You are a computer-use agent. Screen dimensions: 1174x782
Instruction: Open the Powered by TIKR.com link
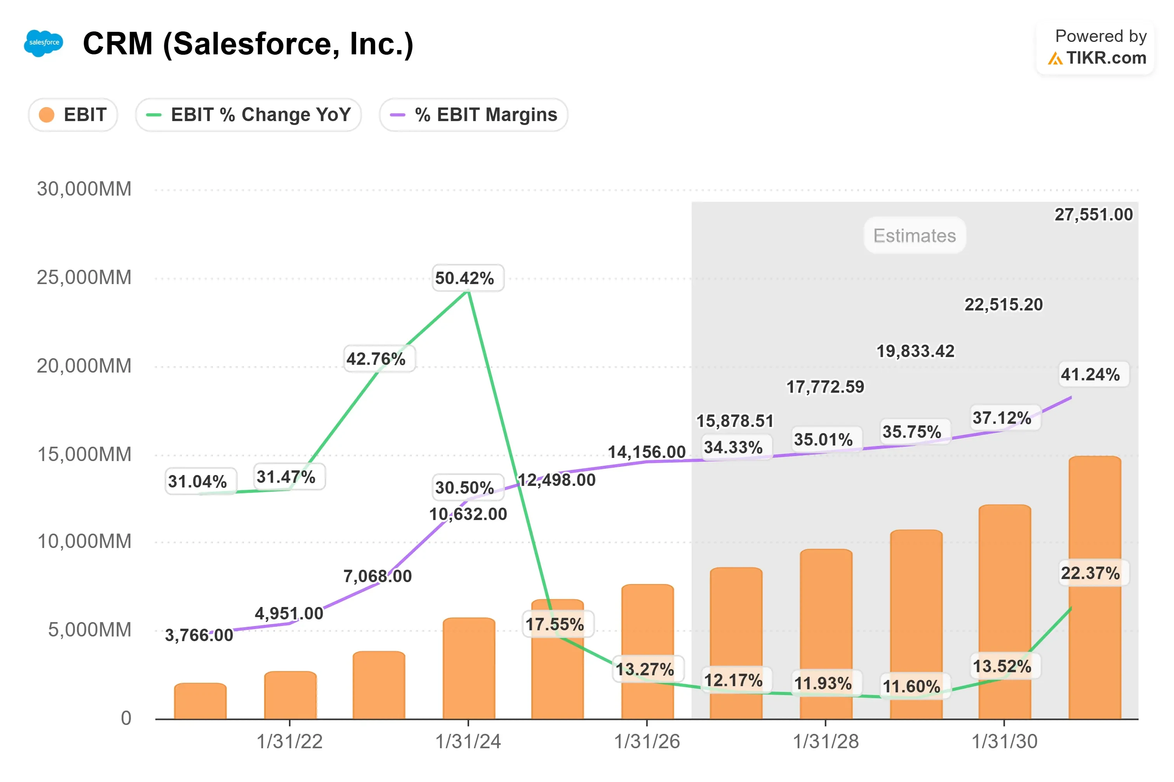coord(1095,47)
